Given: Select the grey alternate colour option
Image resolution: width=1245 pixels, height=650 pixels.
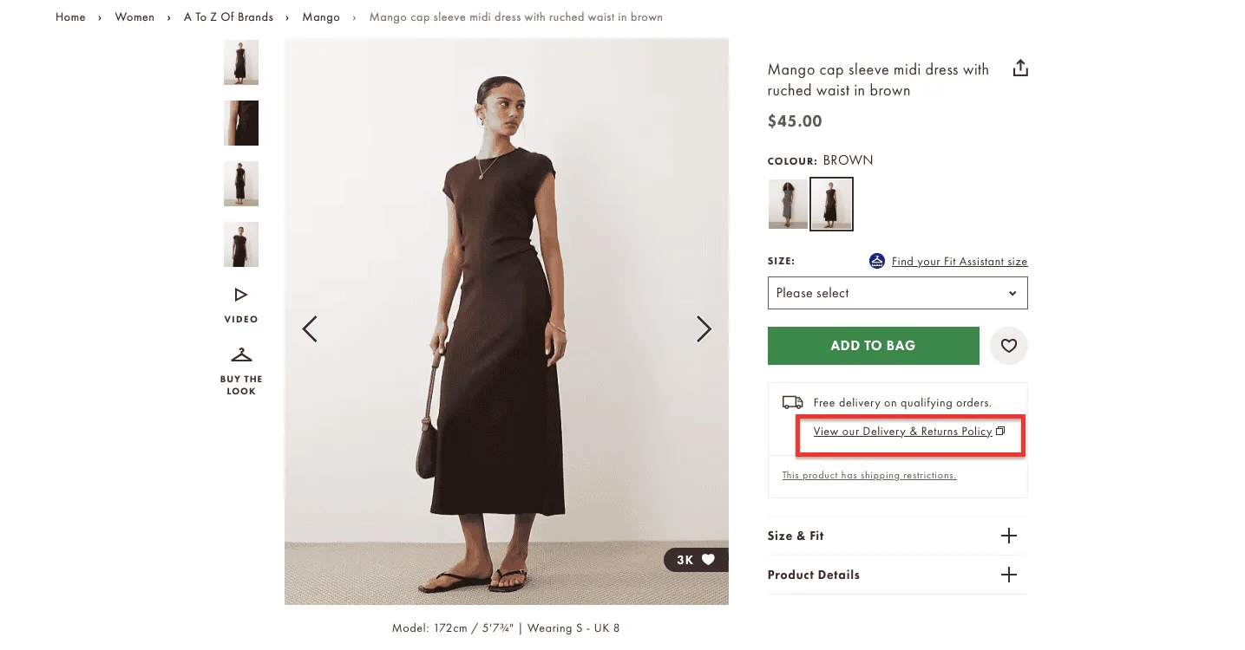Looking at the screenshot, I should point(787,204).
